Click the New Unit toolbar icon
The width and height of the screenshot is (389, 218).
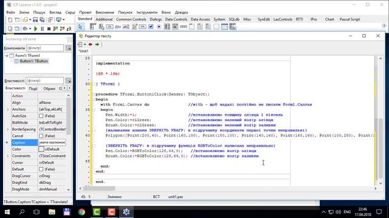10,20
